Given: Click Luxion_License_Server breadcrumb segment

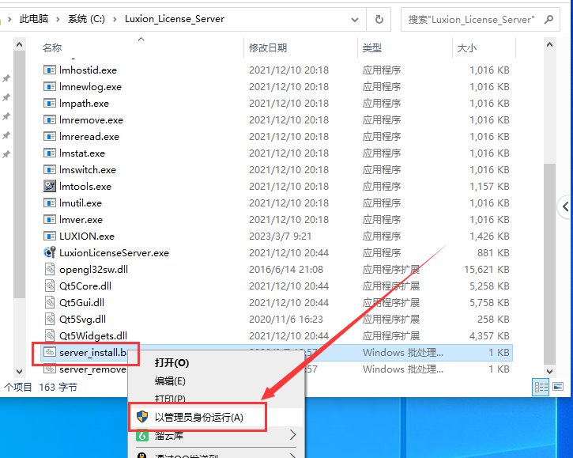Looking at the screenshot, I should coord(175,19).
